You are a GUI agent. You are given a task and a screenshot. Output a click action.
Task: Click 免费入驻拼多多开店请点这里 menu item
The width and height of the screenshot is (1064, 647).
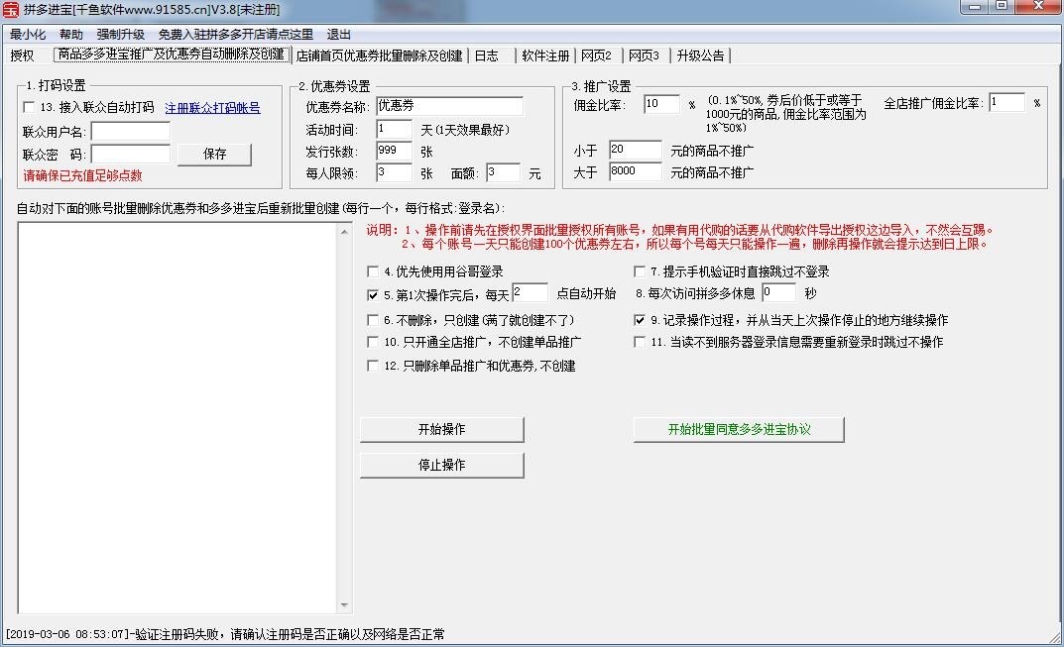tap(235, 34)
